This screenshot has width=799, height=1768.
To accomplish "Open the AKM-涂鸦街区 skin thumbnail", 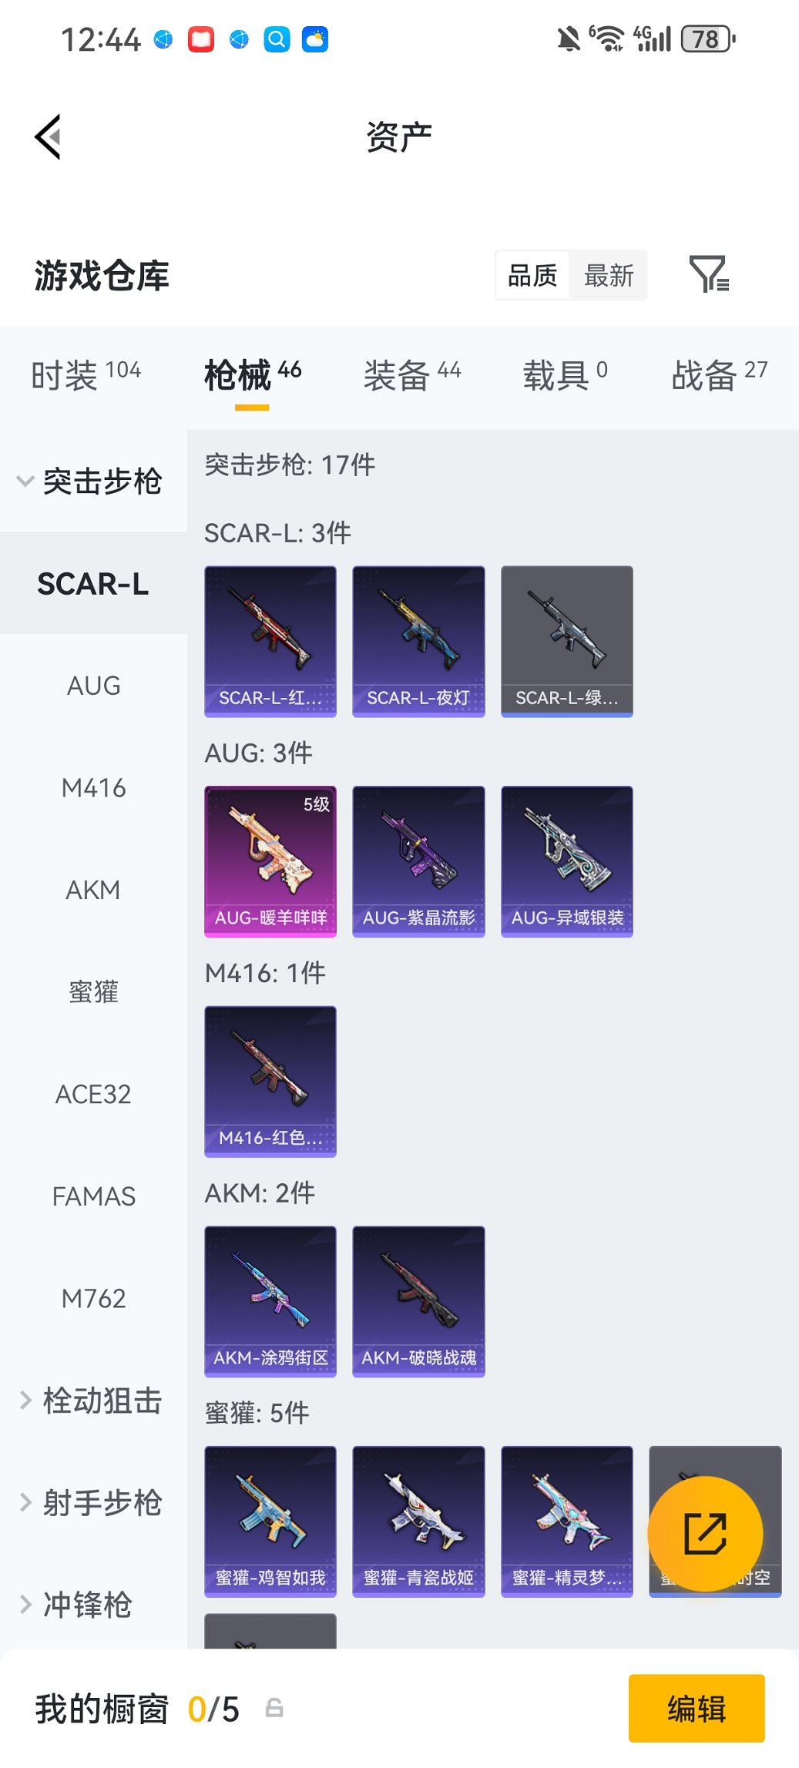I will [x=270, y=1301].
